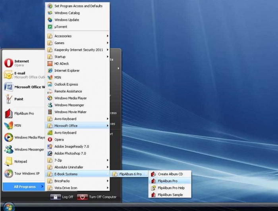Click the Log Off button
Viewport: 278px width, 211px height.
(63, 197)
